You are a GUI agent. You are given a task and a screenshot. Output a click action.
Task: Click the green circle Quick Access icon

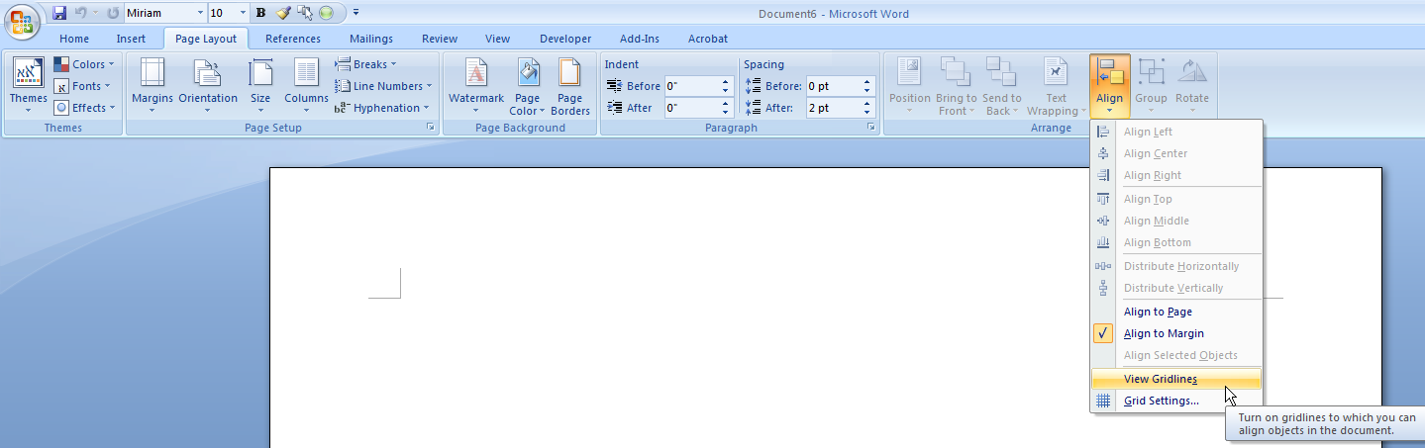[x=326, y=14]
